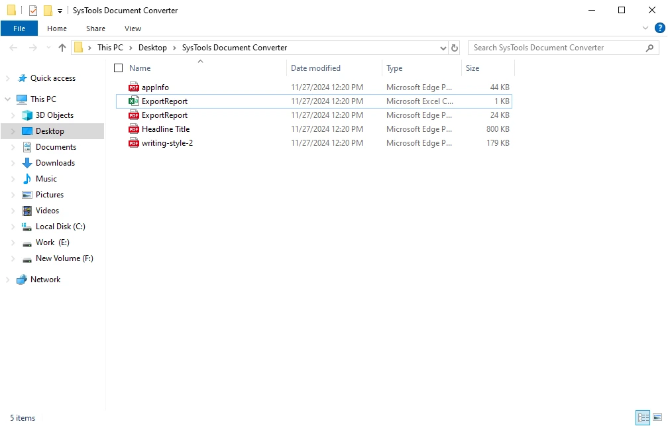
Task: Expand the Documents tree node
Action: click(x=13, y=147)
